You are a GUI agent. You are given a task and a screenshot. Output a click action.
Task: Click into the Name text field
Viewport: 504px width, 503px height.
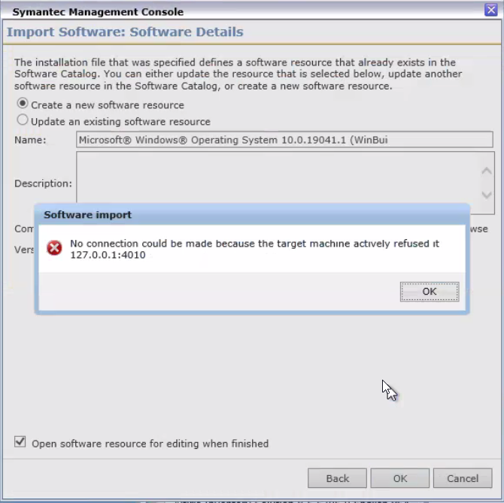pyautogui.click(x=284, y=140)
